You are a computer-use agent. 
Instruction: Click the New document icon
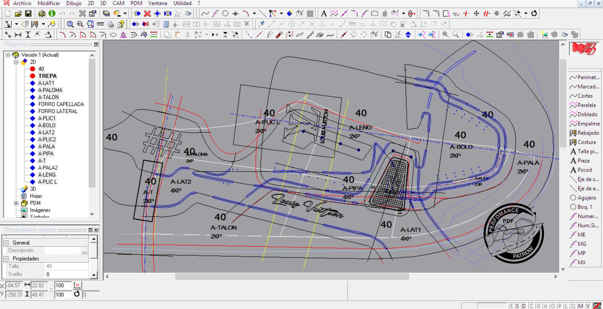tap(8, 14)
